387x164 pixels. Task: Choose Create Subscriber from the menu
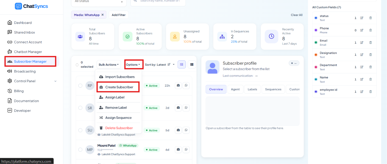[x=118, y=87]
